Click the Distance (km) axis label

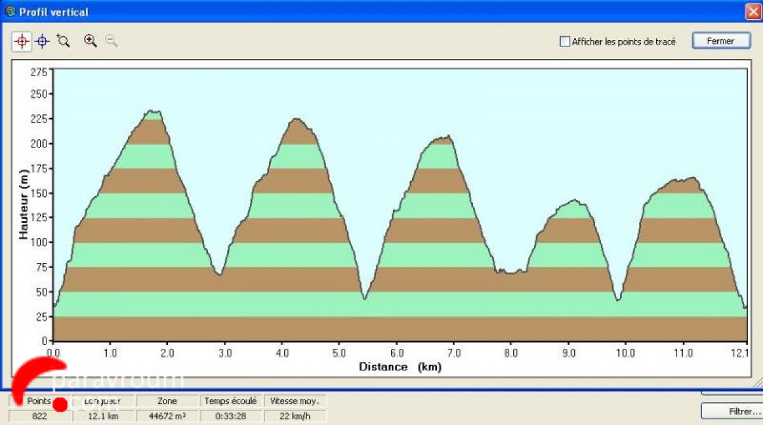click(x=400, y=367)
